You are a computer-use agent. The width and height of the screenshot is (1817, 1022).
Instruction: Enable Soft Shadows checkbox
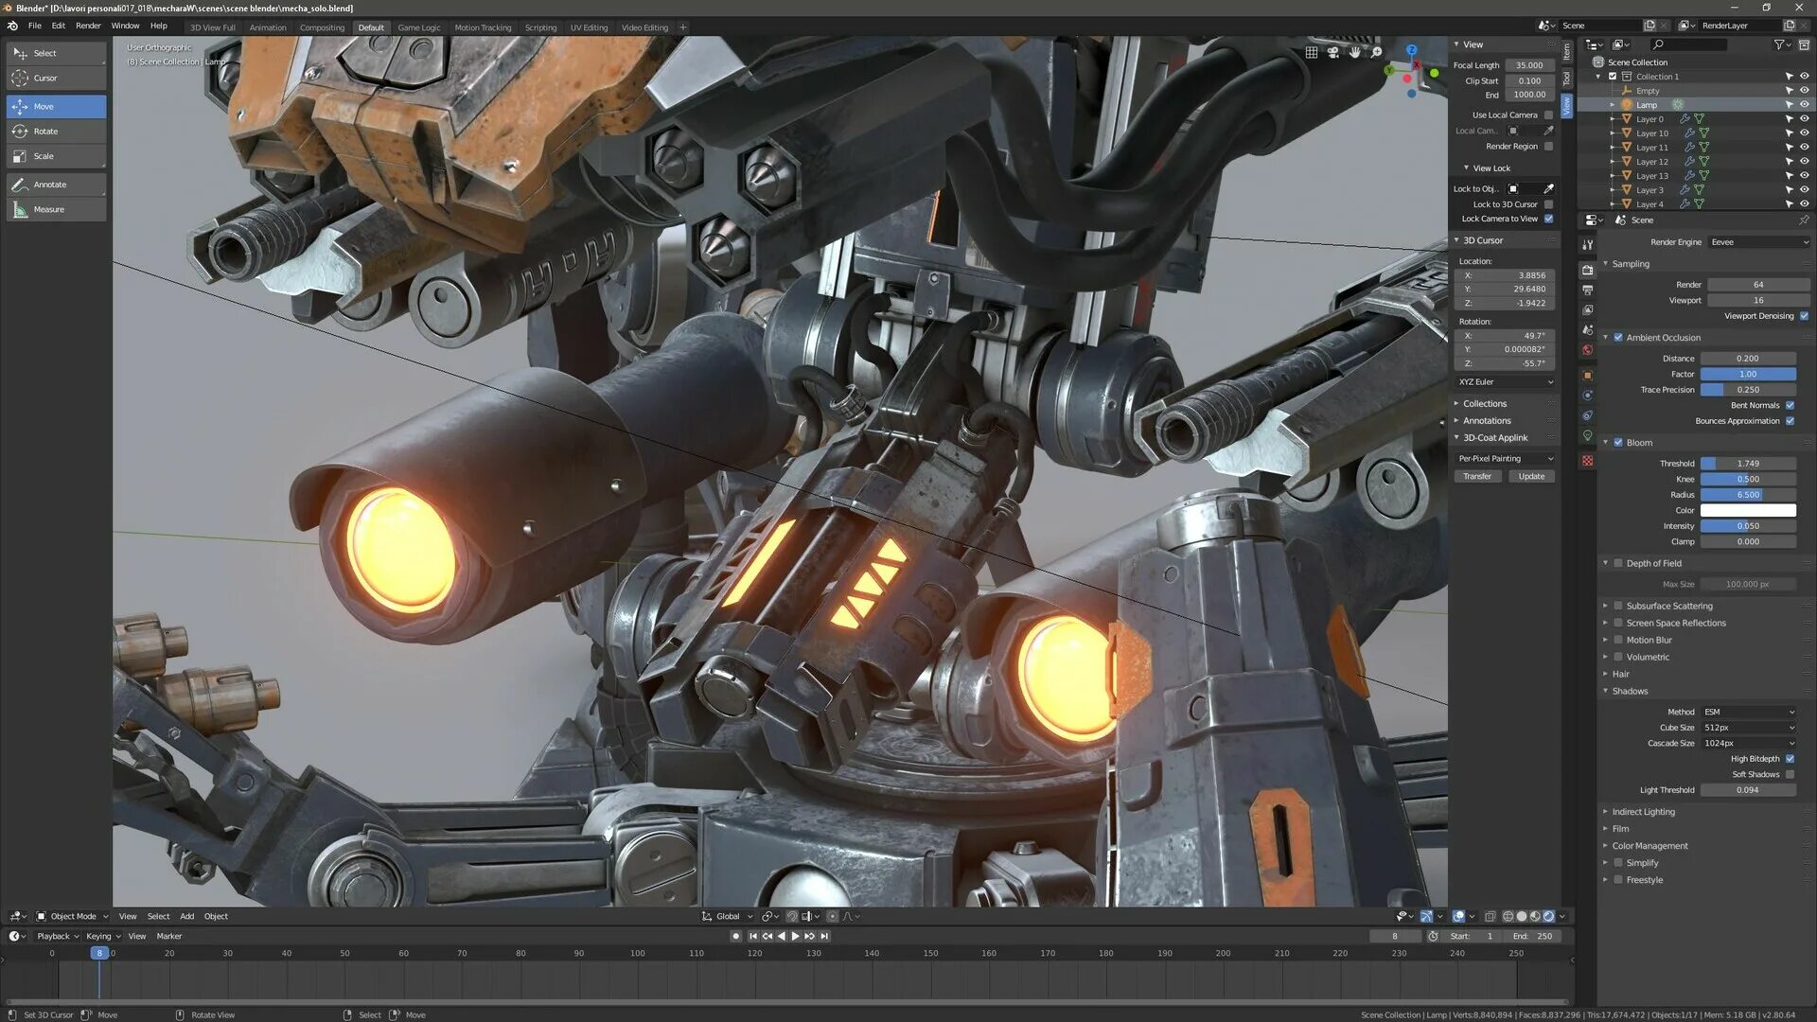[1790, 774]
